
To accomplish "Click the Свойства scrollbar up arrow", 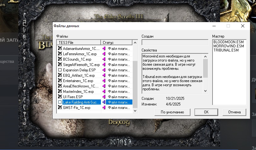I will [206, 57].
